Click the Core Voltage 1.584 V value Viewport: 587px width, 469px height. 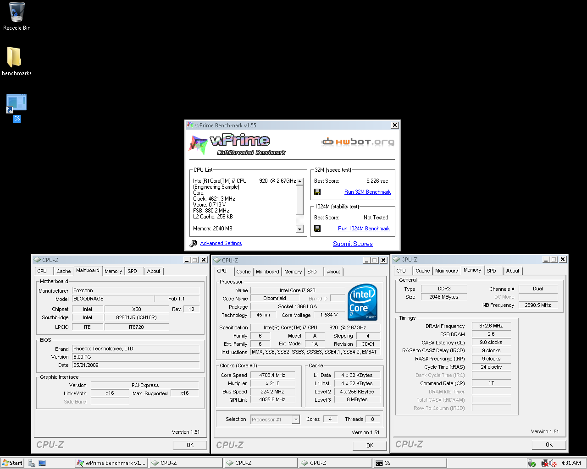coord(329,315)
